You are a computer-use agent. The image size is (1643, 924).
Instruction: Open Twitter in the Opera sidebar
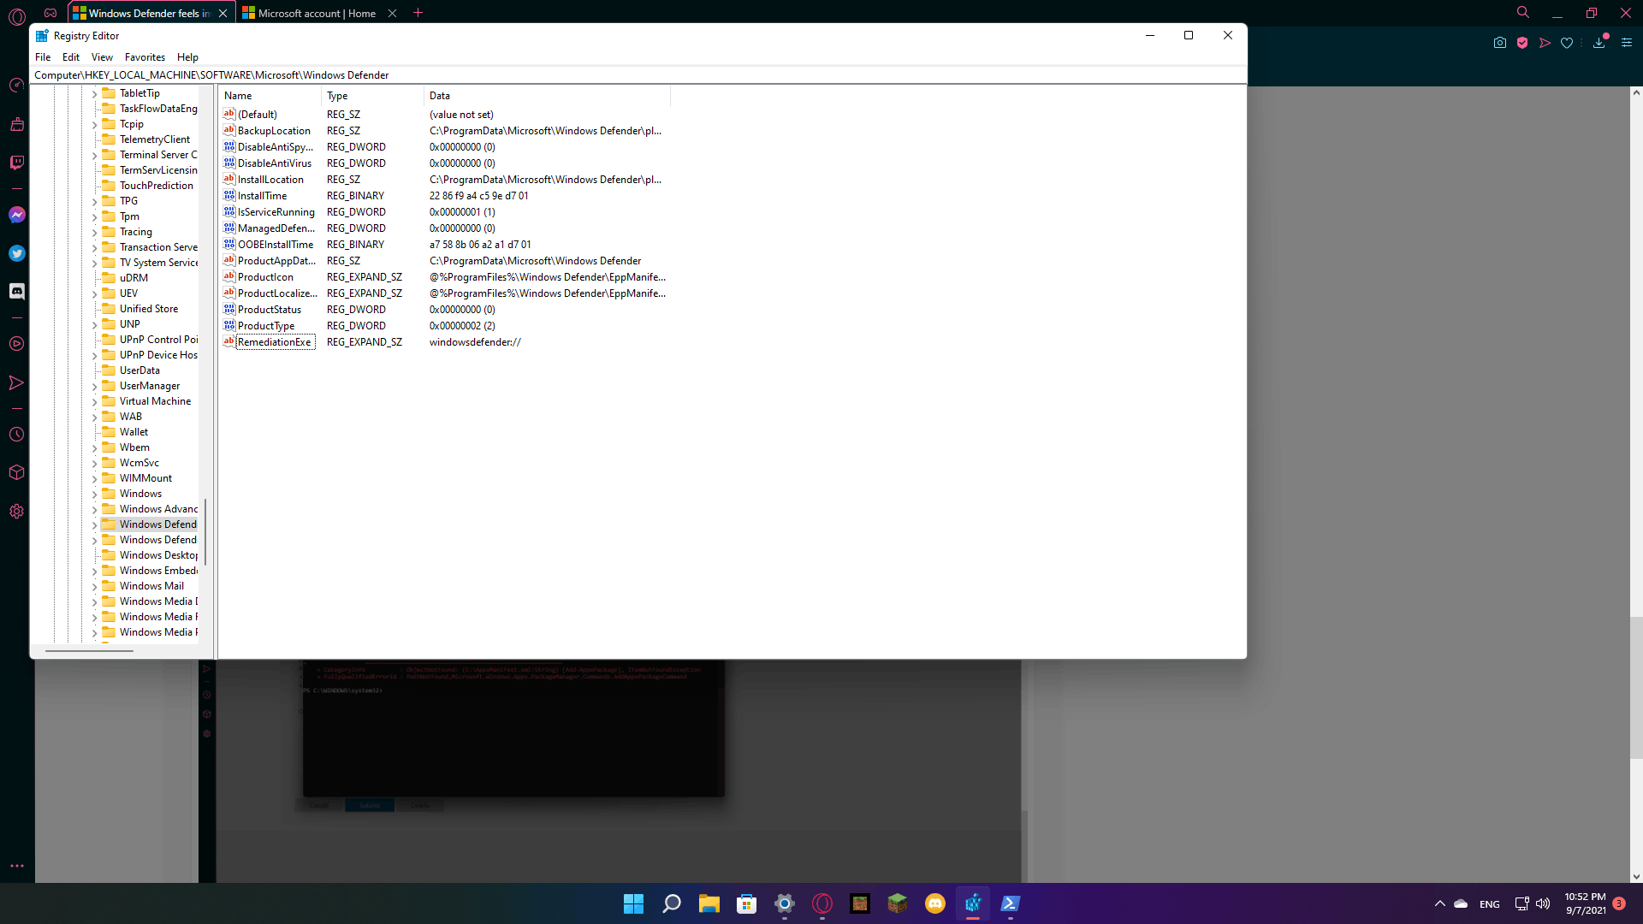pyautogui.click(x=16, y=253)
